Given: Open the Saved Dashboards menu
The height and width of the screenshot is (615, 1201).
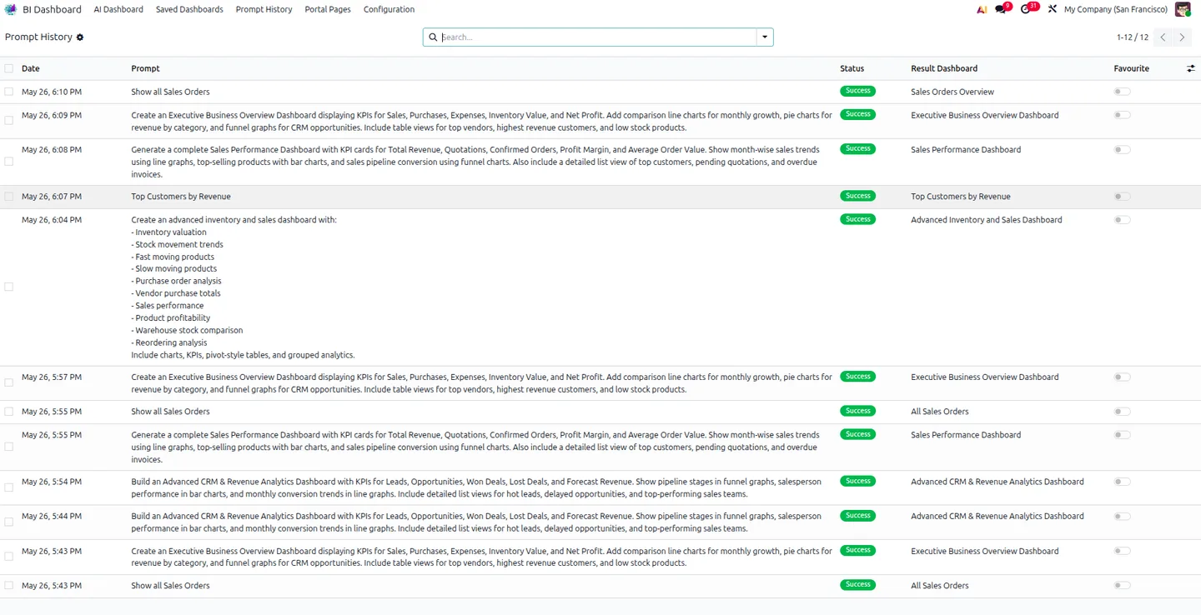Looking at the screenshot, I should tap(189, 9).
